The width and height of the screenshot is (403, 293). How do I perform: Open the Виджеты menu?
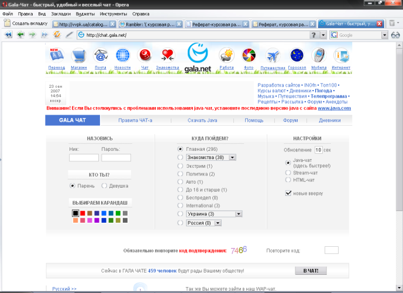85,13
